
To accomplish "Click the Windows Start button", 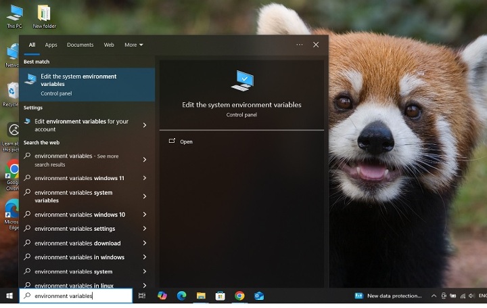I will tap(9, 296).
